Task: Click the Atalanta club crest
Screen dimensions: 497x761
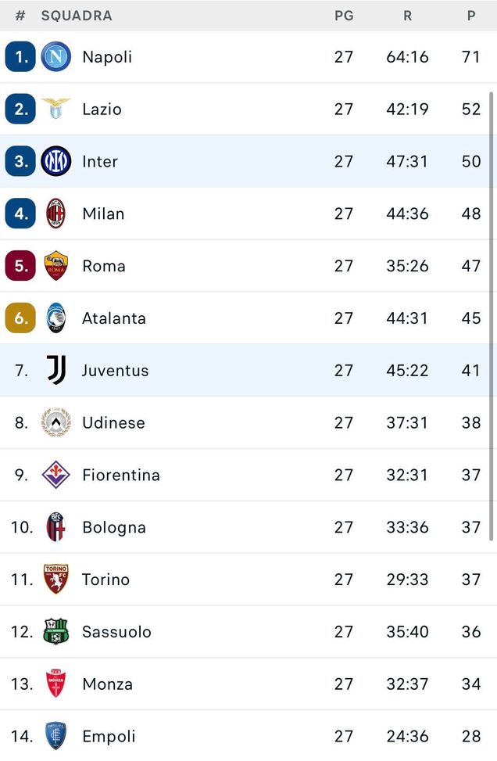Action: tap(55, 318)
